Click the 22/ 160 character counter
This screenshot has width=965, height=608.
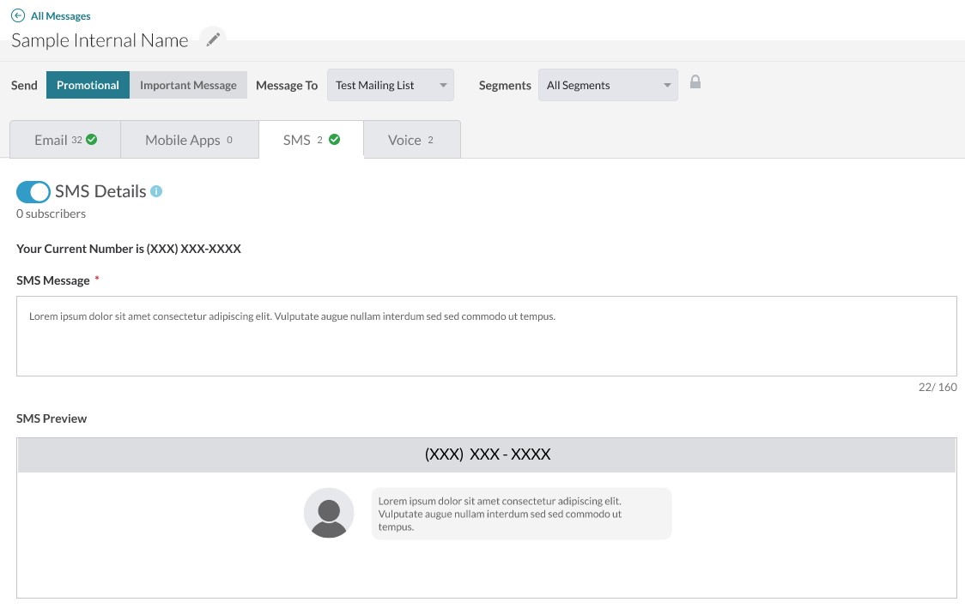(x=938, y=387)
